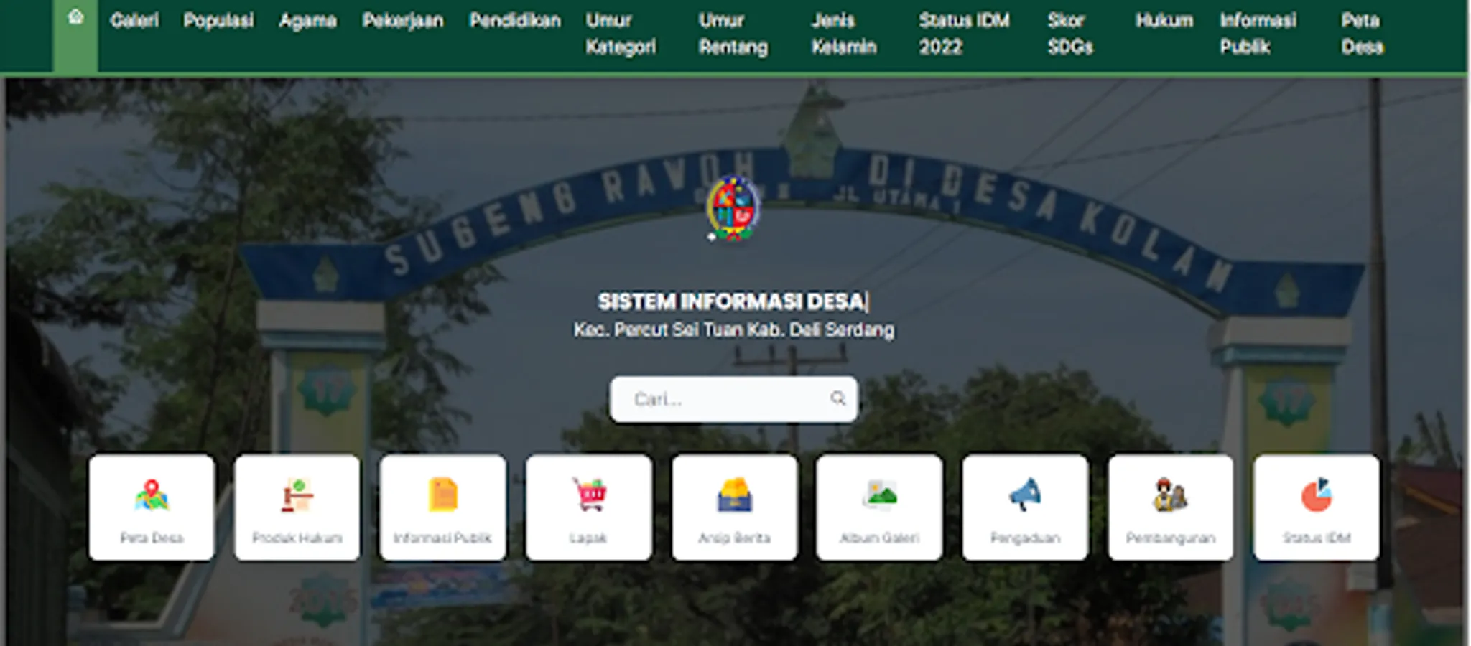Open the Arsip Berita card
Viewport: 1471px width, 646px height.
coord(735,507)
